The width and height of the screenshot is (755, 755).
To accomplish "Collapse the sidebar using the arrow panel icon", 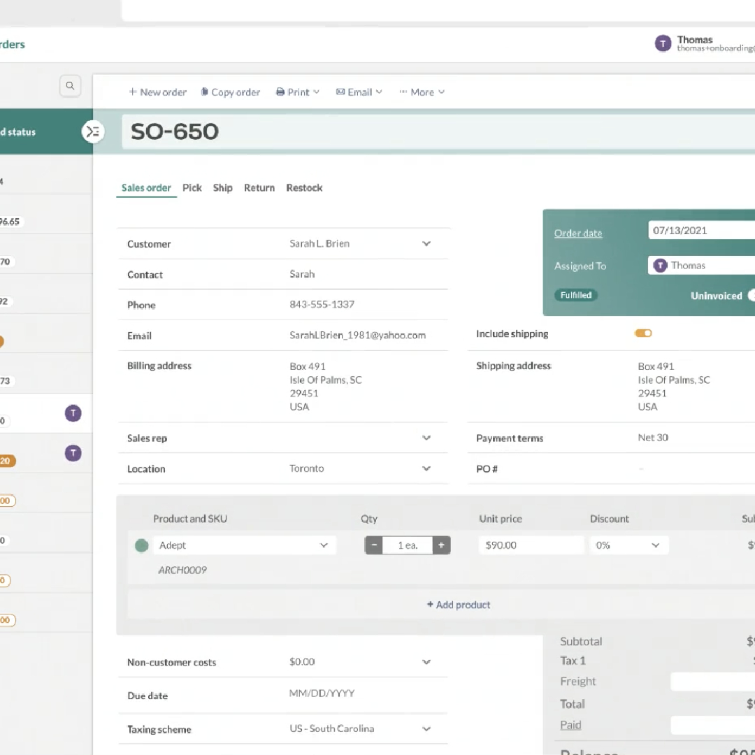I will click(93, 131).
